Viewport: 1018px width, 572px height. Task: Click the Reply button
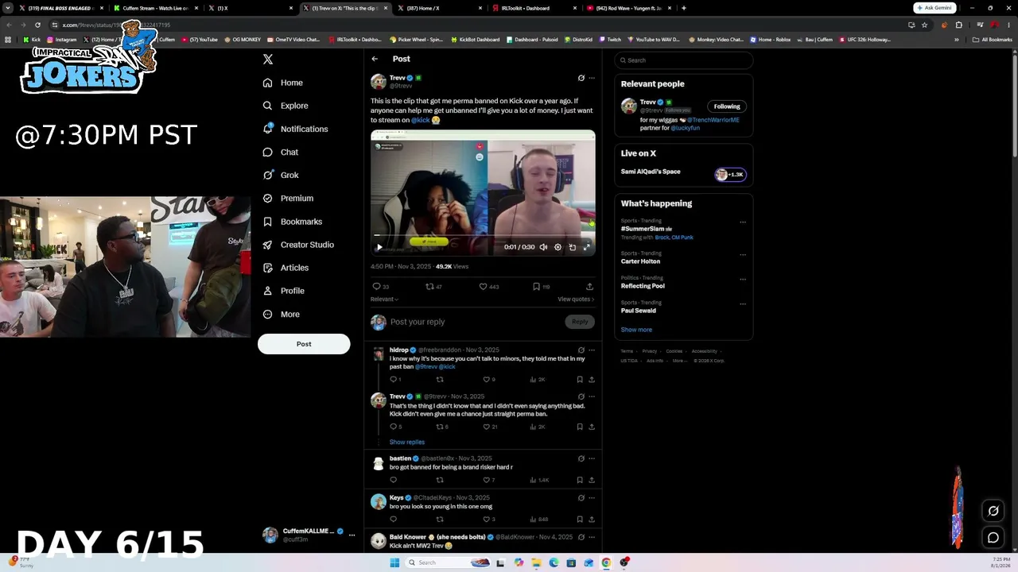580,322
